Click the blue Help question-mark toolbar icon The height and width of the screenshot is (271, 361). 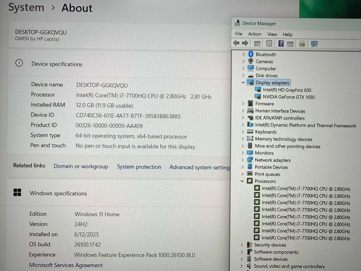click(281, 43)
